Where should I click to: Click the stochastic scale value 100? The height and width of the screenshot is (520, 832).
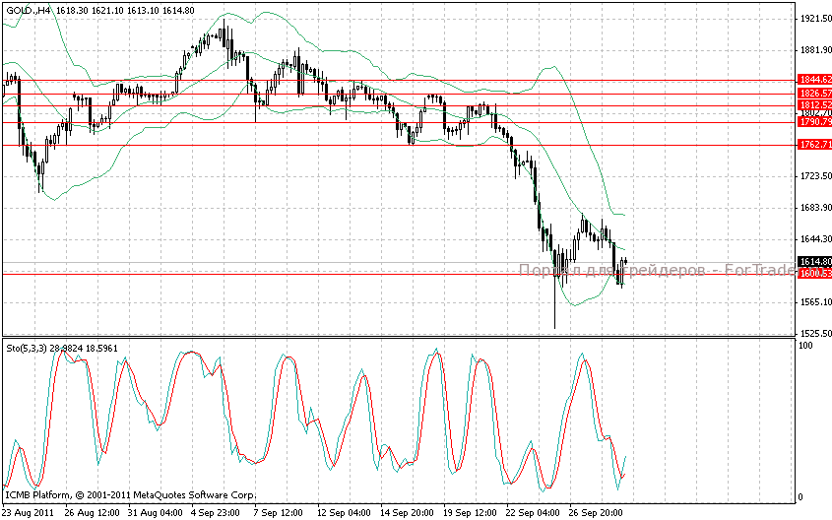(x=804, y=347)
